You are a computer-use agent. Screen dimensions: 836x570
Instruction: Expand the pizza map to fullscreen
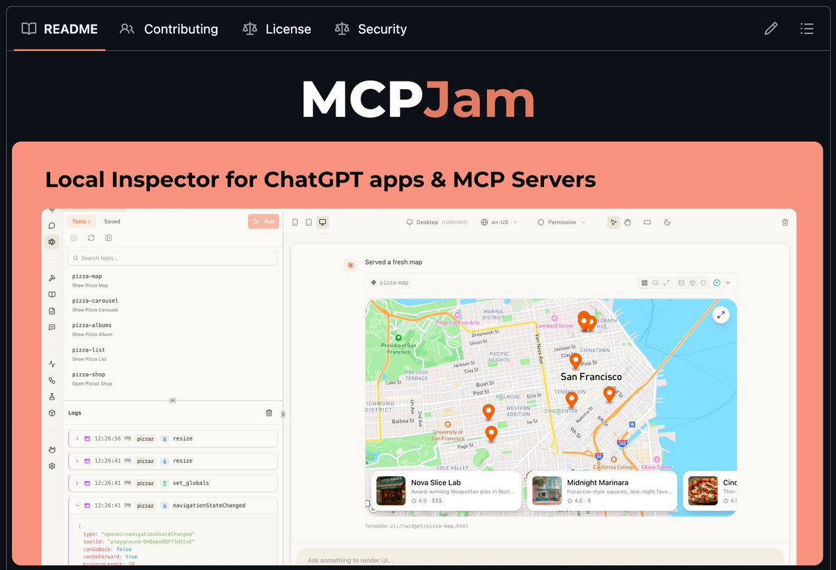721,315
